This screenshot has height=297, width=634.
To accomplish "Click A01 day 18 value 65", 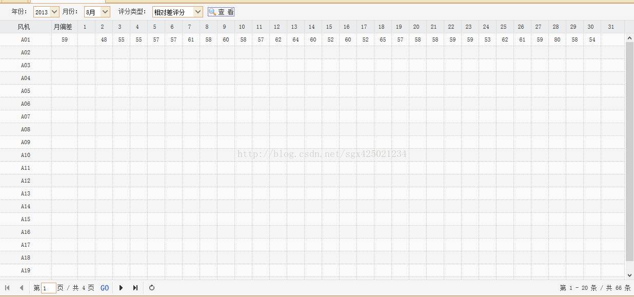I will (383, 39).
